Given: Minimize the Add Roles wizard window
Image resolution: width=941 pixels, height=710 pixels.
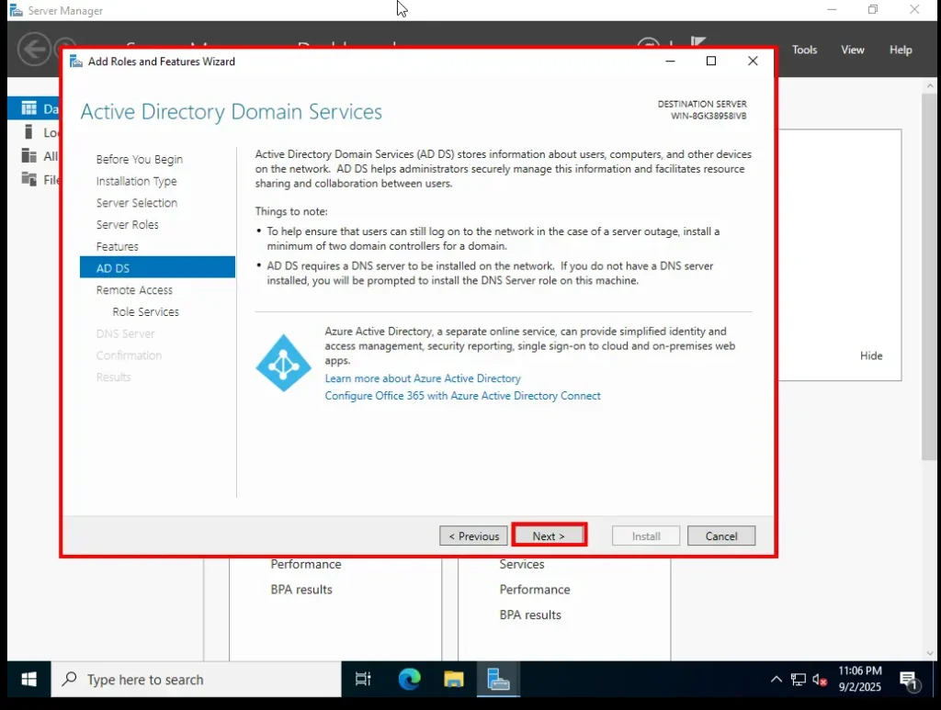Looking at the screenshot, I should click(x=670, y=61).
